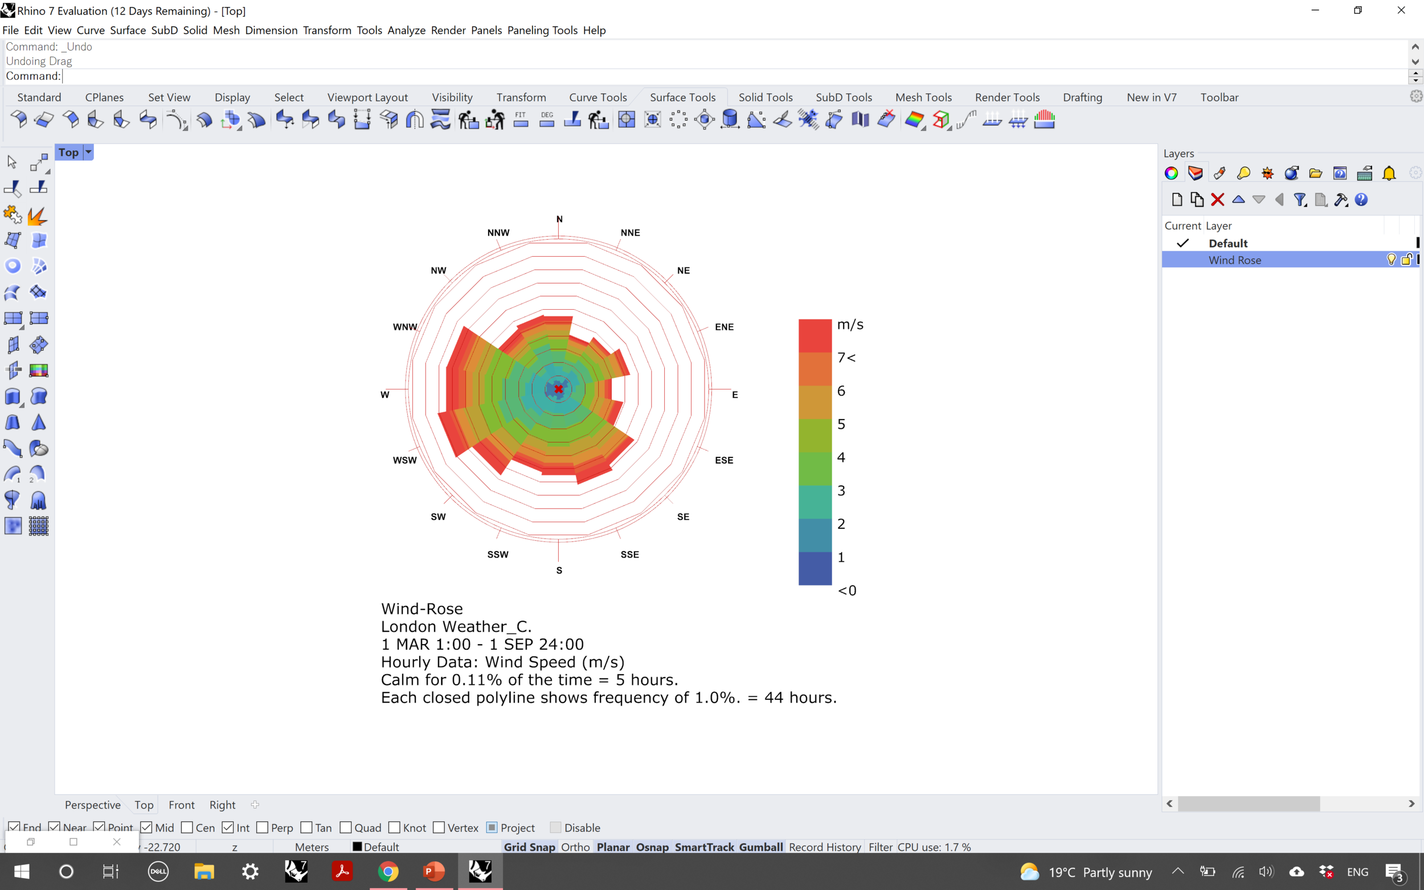Click the Default layer black color swatch
The height and width of the screenshot is (890, 1424).
tap(1417, 243)
